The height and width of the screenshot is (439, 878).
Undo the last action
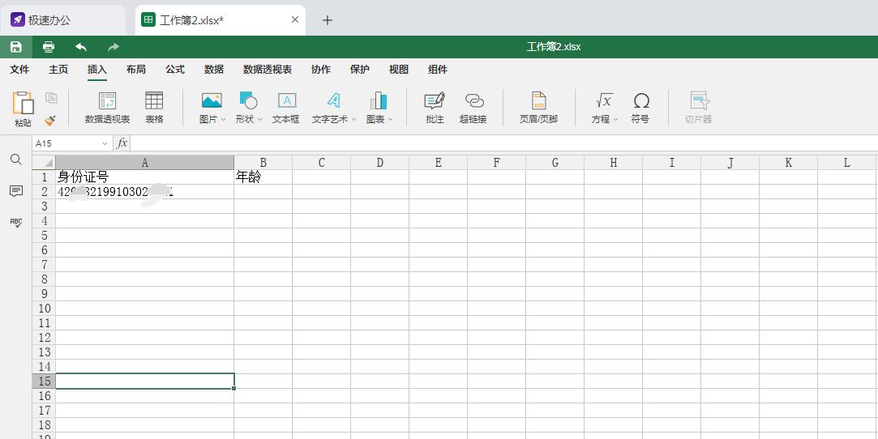(81, 47)
